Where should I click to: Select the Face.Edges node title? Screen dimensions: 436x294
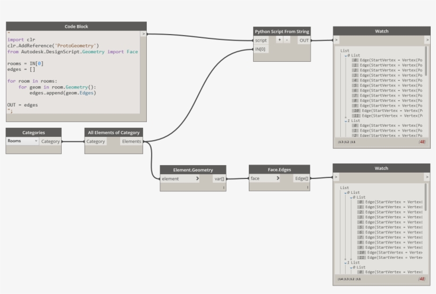(x=280, y=169)
